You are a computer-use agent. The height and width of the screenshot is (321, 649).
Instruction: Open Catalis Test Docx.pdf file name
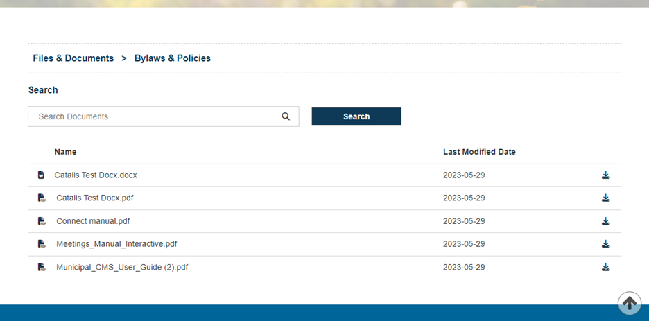pos(95,198)
